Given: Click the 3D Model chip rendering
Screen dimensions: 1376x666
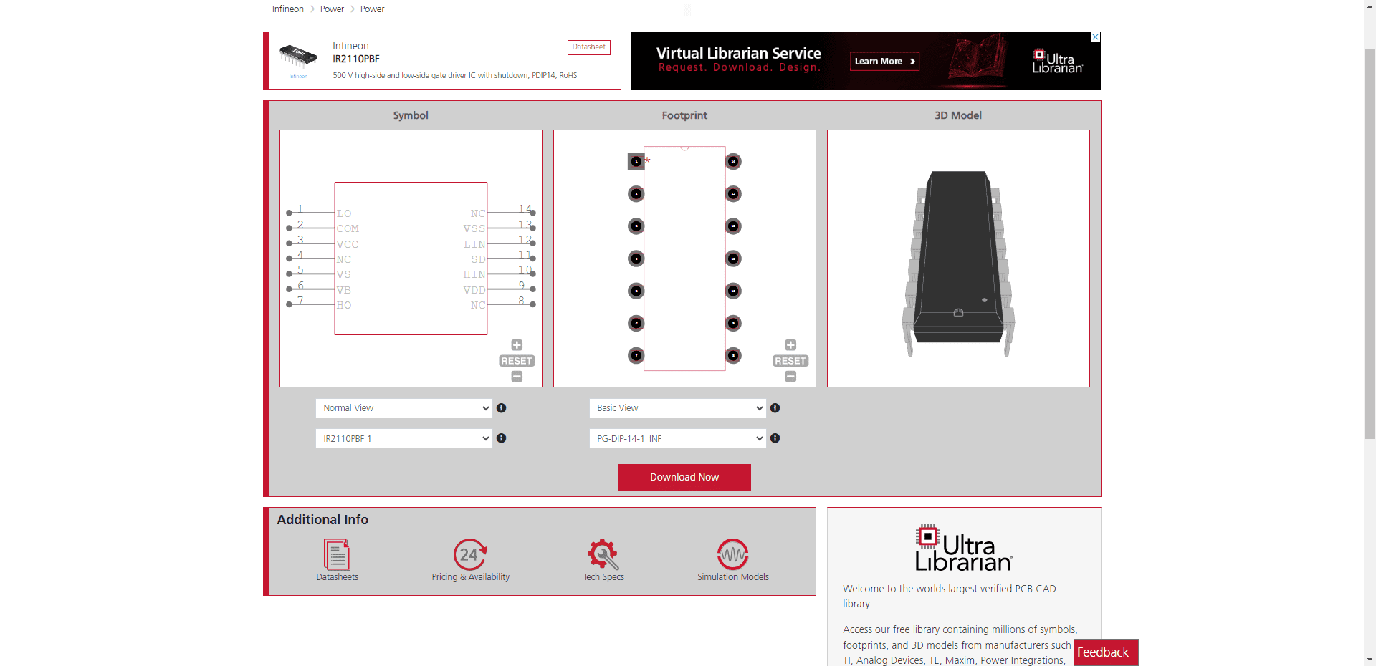Looking at the screenshot, I should pos(958,263).
